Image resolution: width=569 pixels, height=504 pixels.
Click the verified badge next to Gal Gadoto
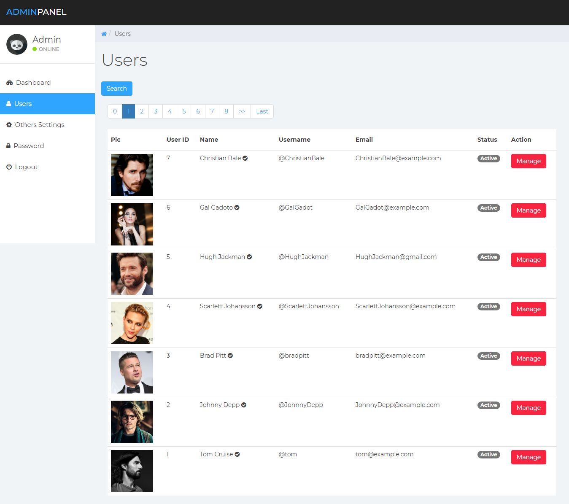(x=237, y=208)
